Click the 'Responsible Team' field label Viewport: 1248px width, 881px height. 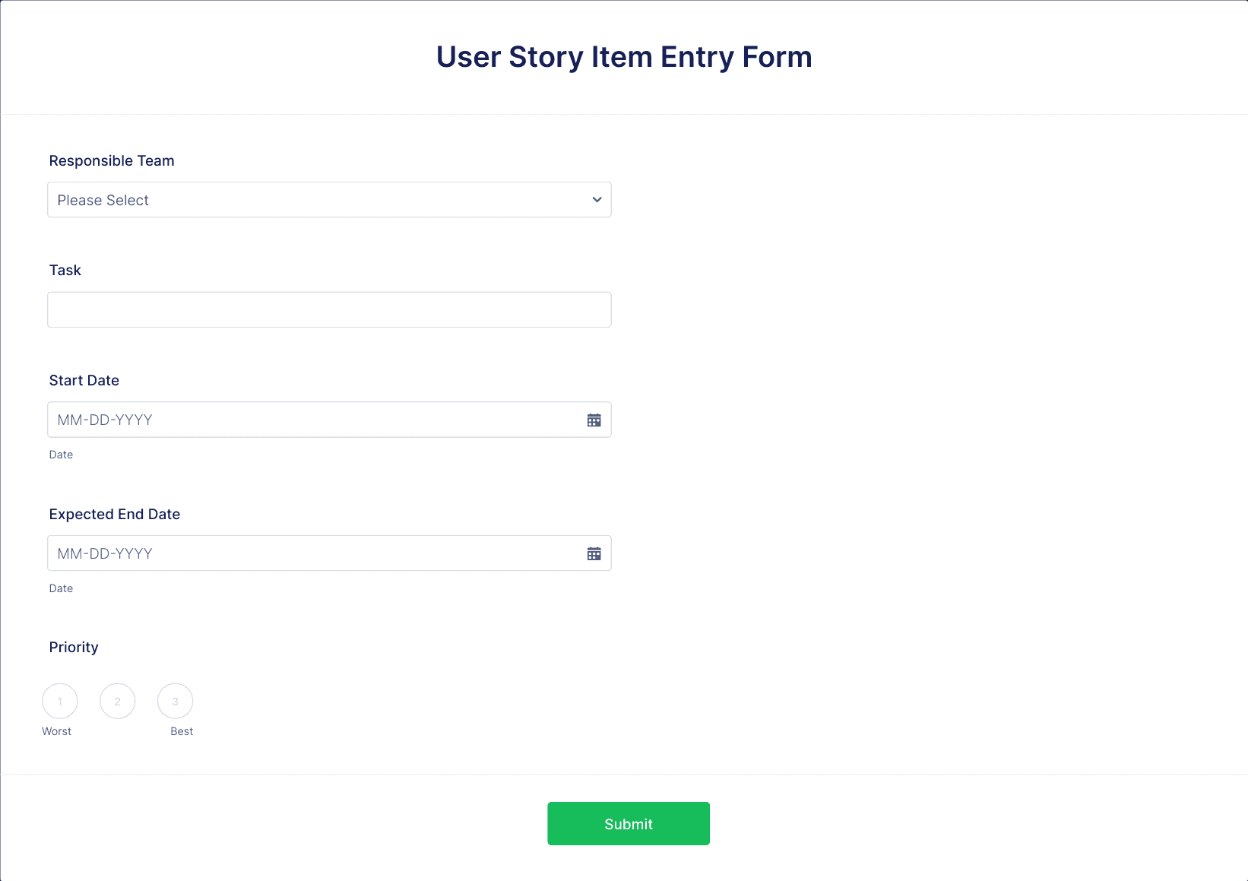[112, 160]
